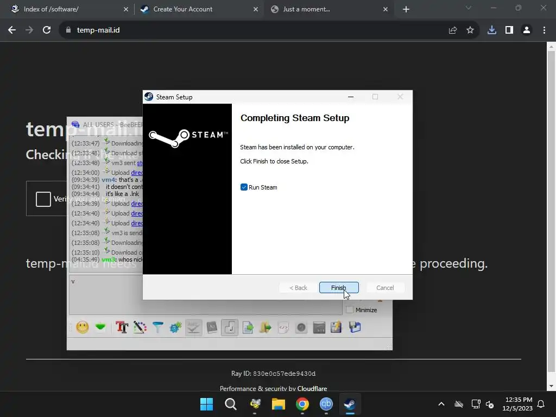Open notifications bell in taskbar
This screenshot has width=556, height=417.
(x=541, y=404)
